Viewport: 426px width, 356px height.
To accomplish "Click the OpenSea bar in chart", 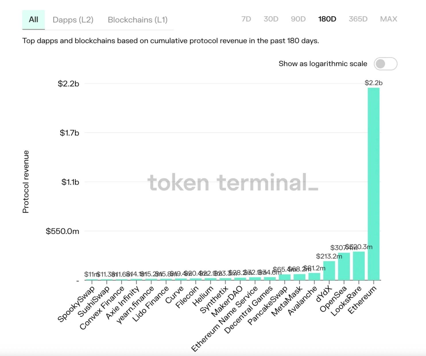I will (344, 266).
